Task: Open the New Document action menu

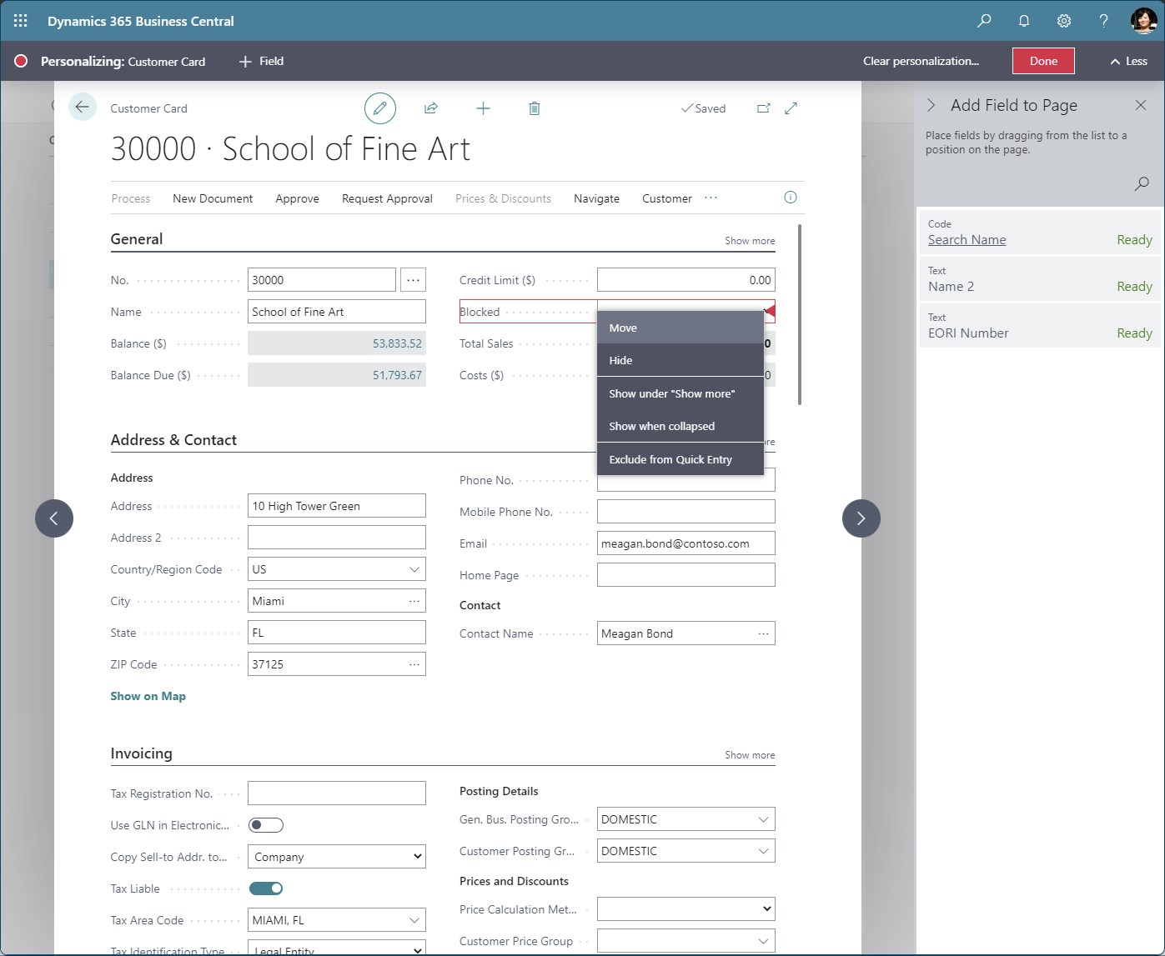Action: coord(213,198)
